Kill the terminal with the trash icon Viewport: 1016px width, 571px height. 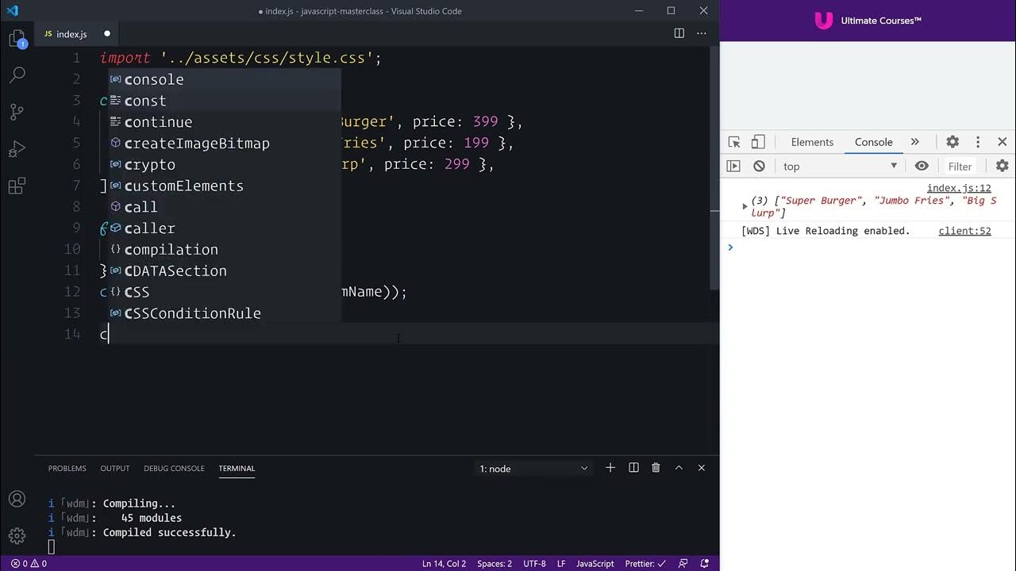(656, 468)
